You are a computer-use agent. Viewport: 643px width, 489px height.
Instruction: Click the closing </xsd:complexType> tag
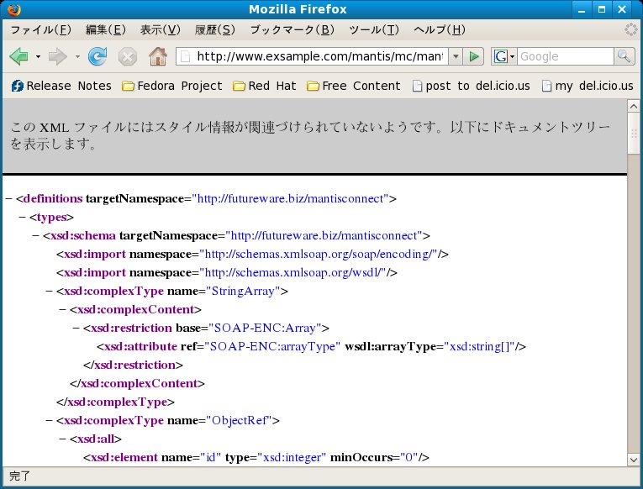pos(115,402)
